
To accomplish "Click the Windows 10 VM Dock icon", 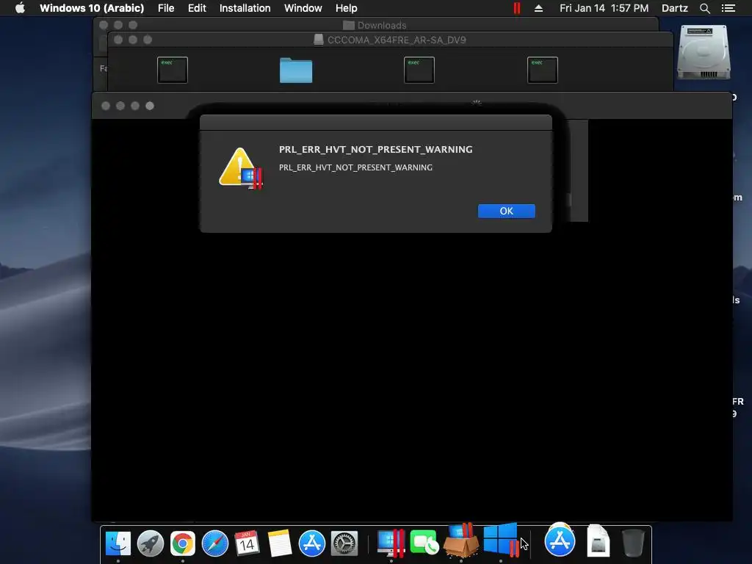I will pyautogui.click(x=501, y=540).
